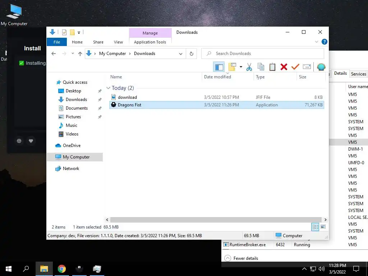Click the Cut scissors icon

[x=249, y=67]
